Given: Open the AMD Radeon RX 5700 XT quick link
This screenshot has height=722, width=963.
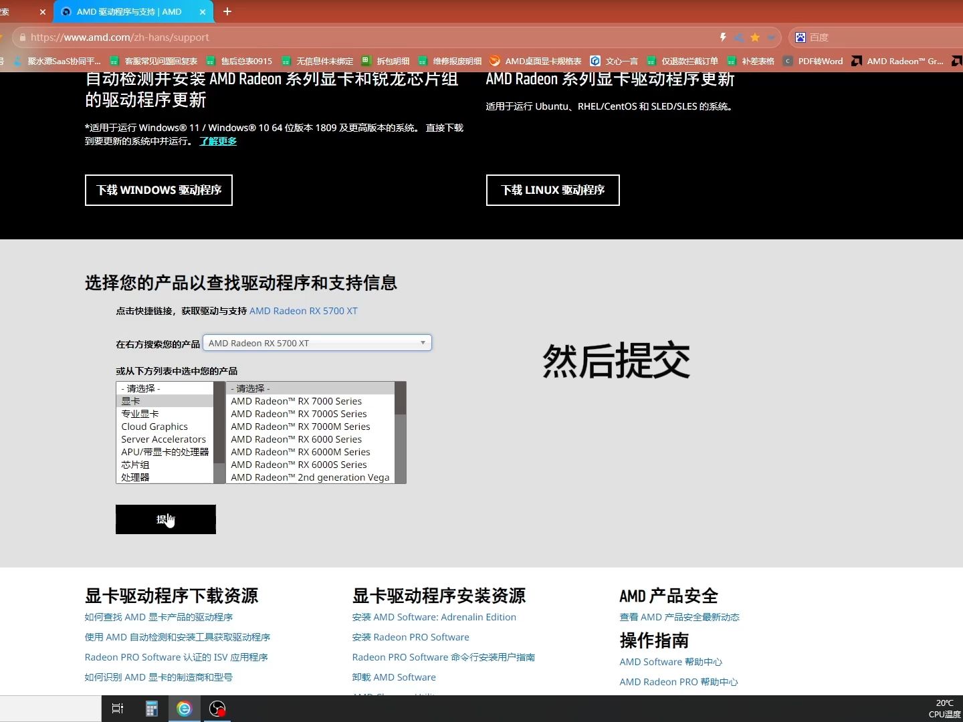Looking at the screenshot, I should [x=304, y=311].
